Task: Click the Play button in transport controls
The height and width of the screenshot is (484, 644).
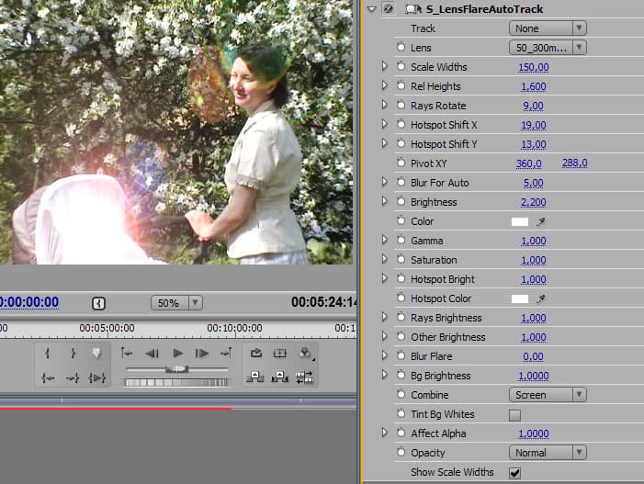Action: (x=177, y=354)
